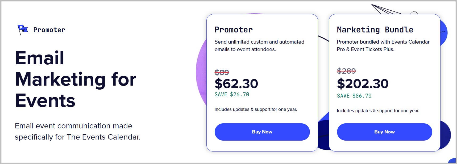Click Buy Now on the Promoter plan
The height and width of the screenshot is (164, 457).
coord(262,132)
